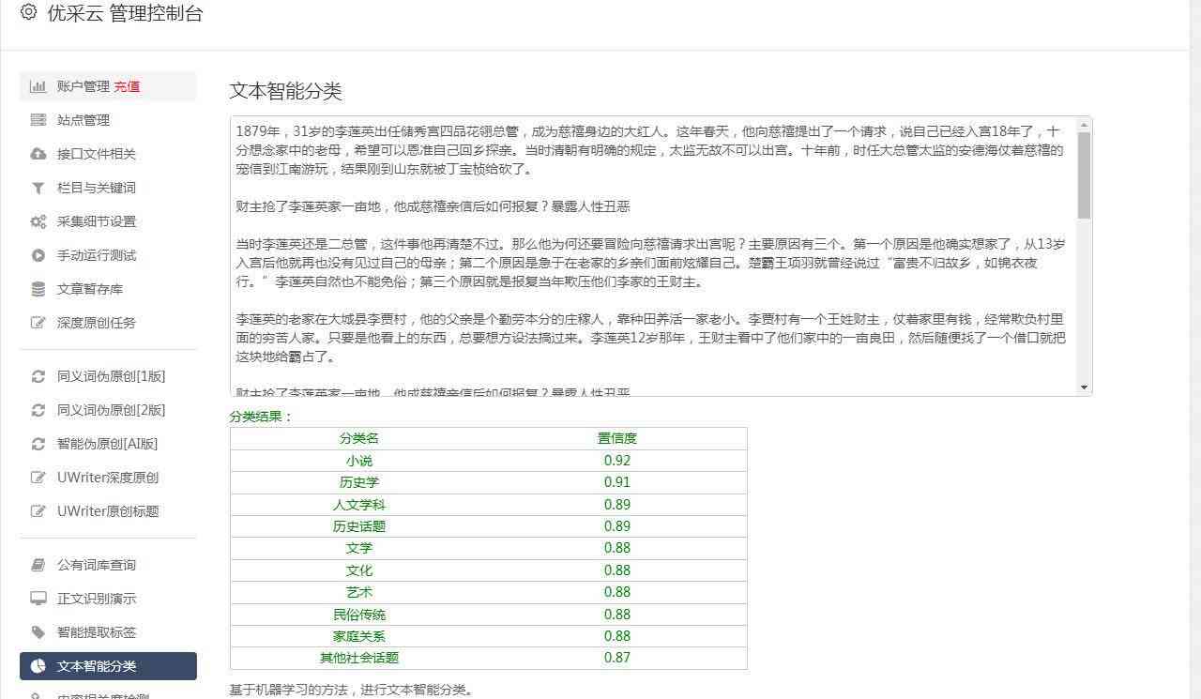Click the refresh icon for 同义词伪原创[1版]

(38, 376)
